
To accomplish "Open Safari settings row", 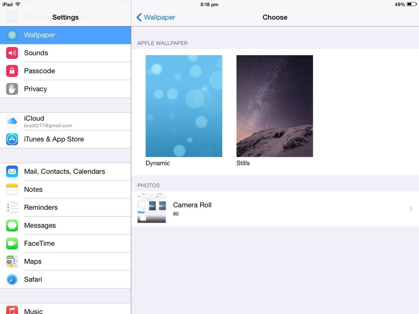I will point(65,279).
